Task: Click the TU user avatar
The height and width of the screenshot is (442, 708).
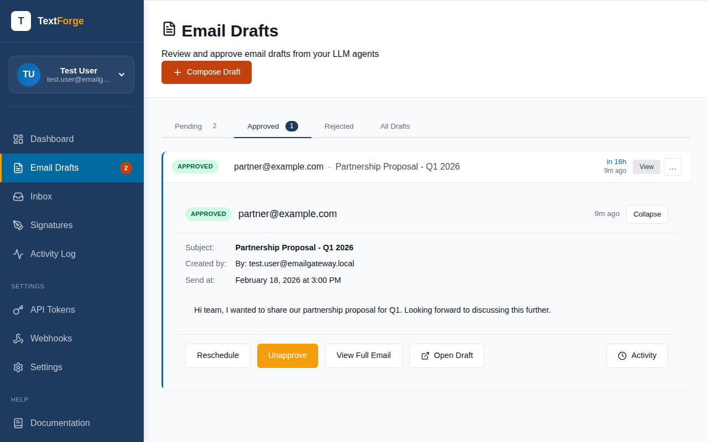Action: (29, 75)
